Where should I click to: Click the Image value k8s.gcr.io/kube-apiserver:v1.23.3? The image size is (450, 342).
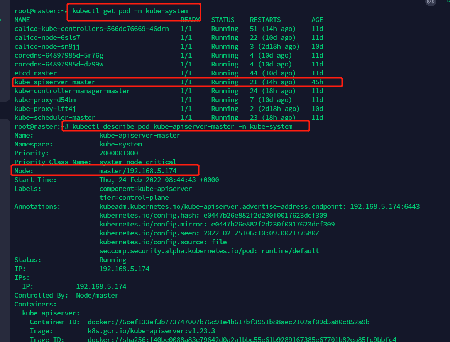click(151, 331)
